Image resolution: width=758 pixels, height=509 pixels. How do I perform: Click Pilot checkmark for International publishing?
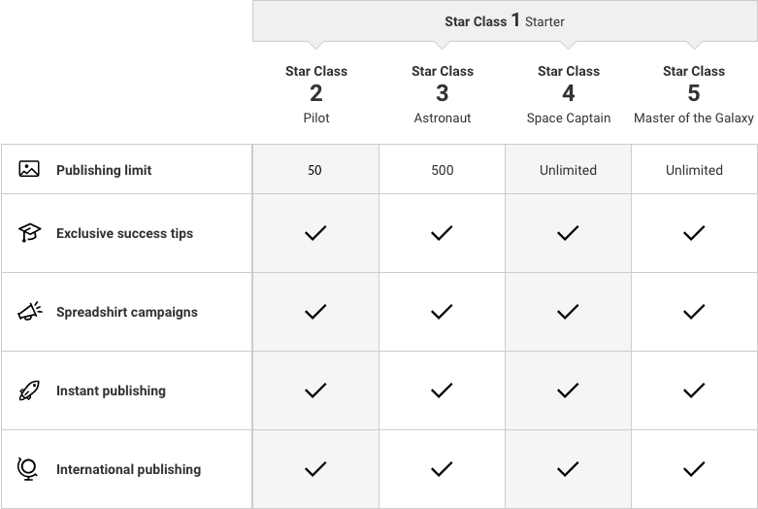click(x=315, y=469)
